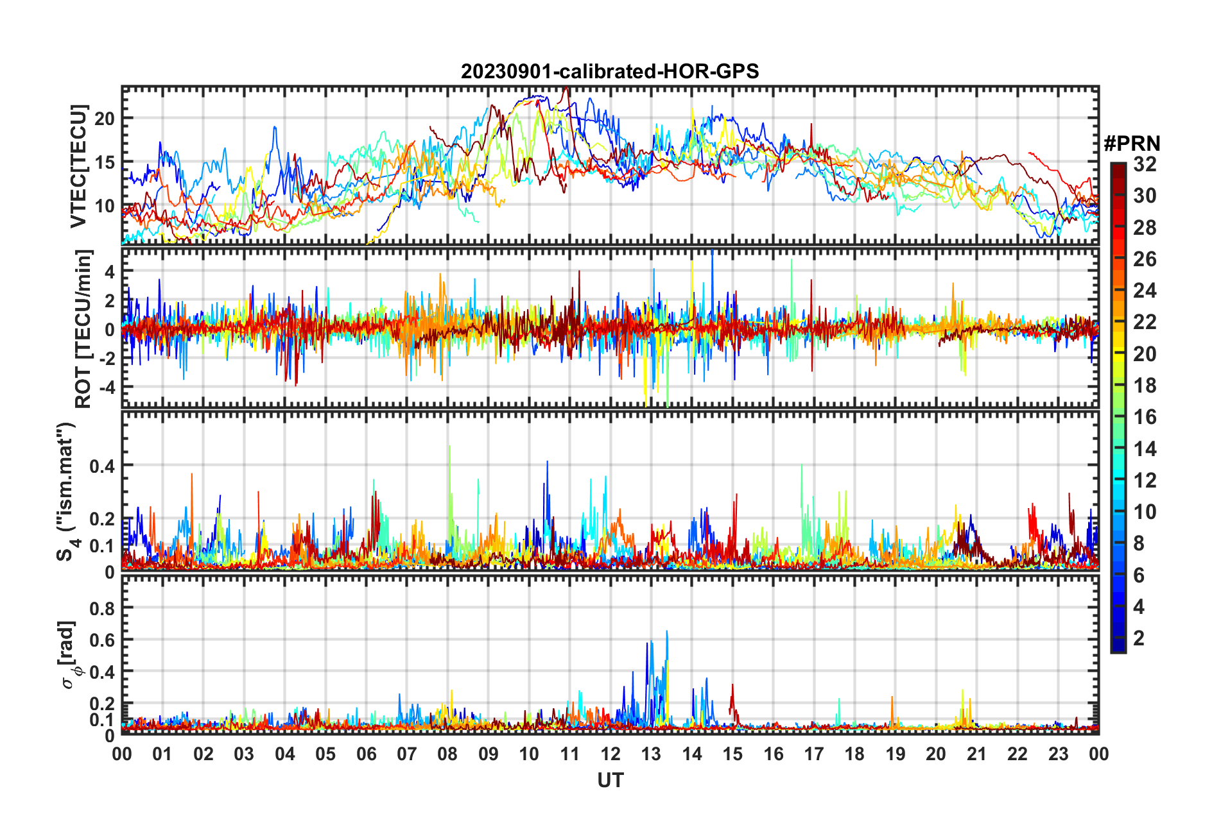The image size is (1221, 816).
Task: Click UT axis tick label 01
Action: [x=162, y=754]
